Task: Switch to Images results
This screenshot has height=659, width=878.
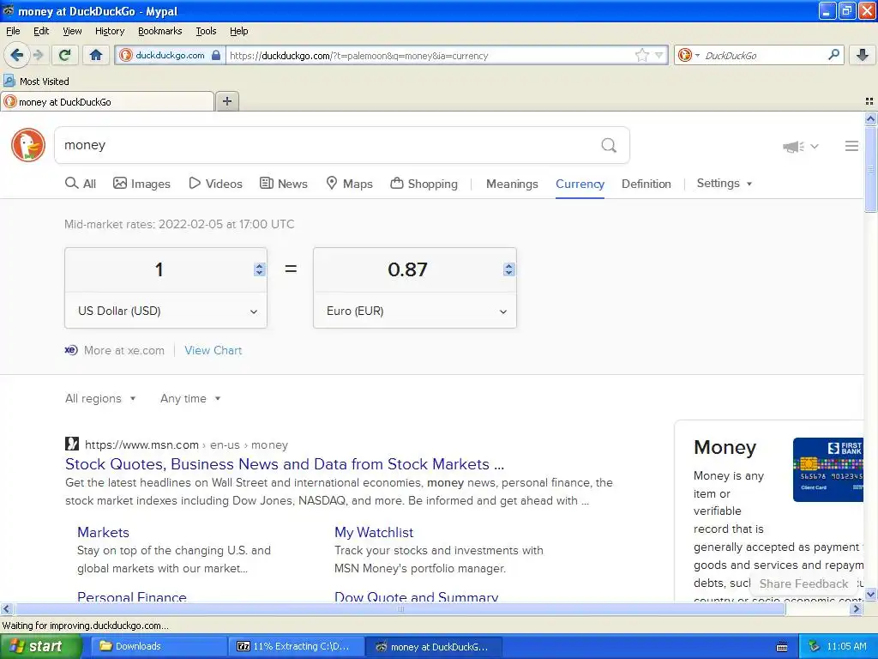Action: pos(141,184)
